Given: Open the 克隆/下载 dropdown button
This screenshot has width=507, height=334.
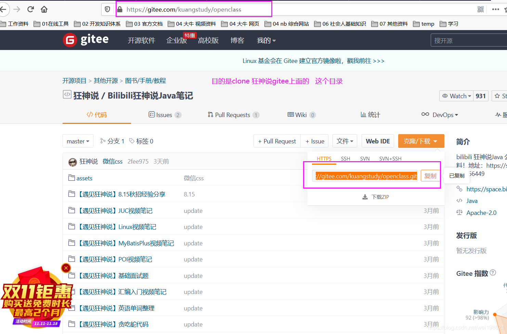Looking at the screenshot, I should 421,141.
